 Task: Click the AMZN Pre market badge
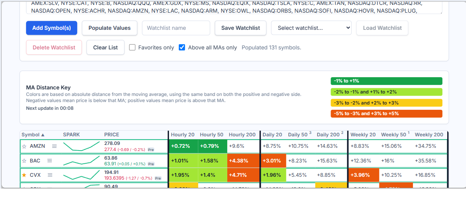pos(151,149)
